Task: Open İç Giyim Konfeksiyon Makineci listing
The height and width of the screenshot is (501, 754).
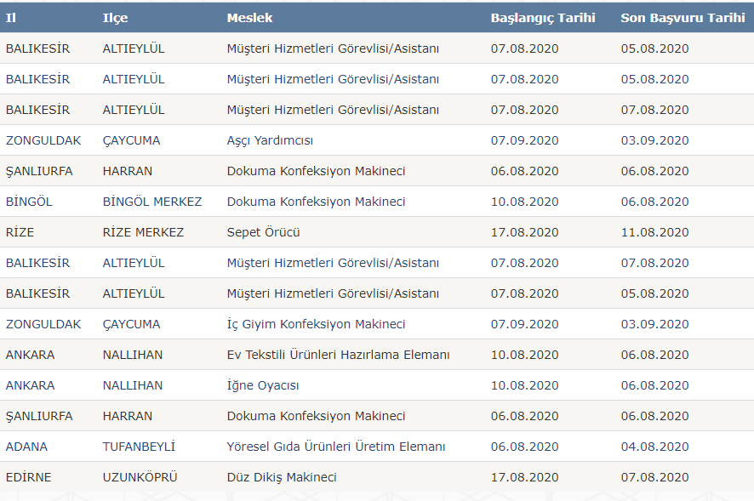Action: (316, 324)
